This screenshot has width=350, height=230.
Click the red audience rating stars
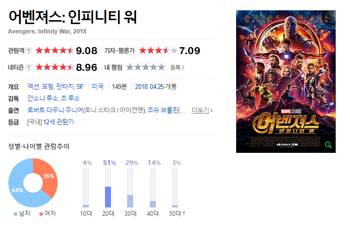[55, 51]
